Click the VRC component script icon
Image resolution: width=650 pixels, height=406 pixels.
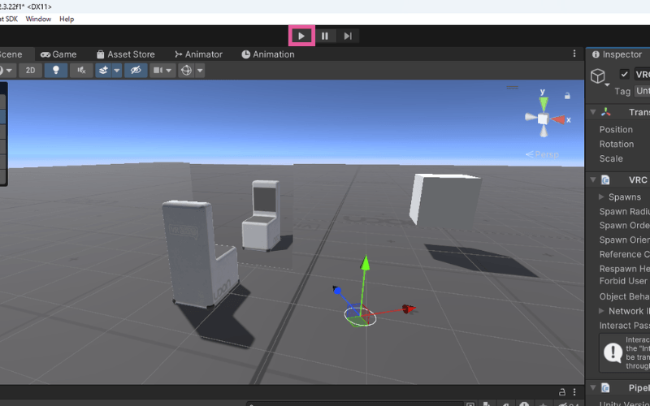(x=605, y=179)
